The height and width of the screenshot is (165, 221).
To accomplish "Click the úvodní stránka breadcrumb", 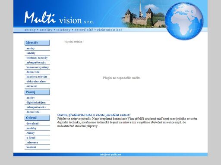I will pyautogui.click(x=74, y=42).
